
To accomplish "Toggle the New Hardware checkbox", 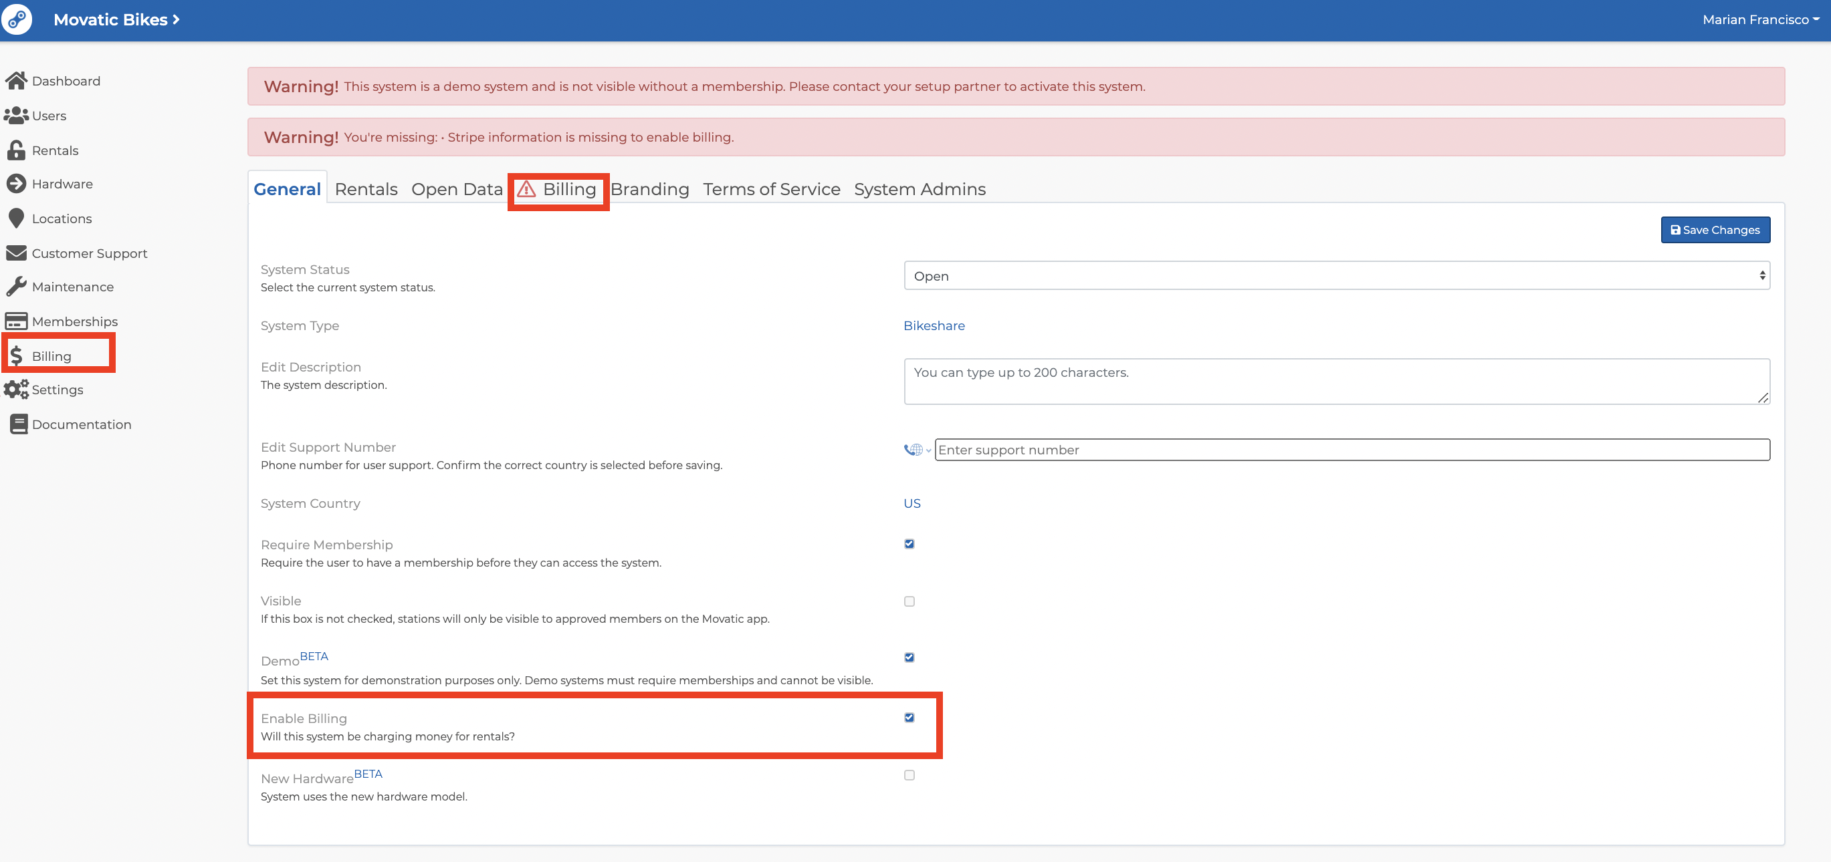I will [x=909, y=775].
